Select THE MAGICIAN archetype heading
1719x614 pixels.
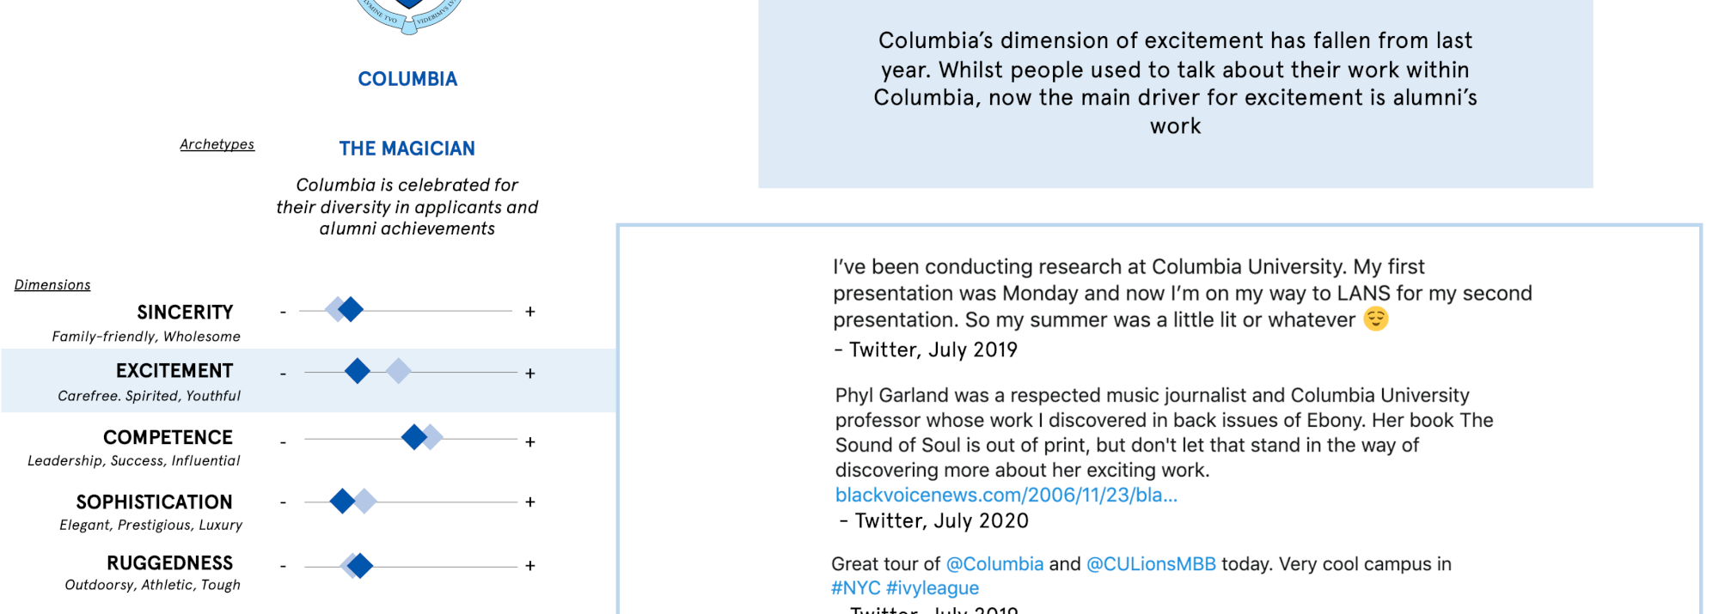coord(407,149)
